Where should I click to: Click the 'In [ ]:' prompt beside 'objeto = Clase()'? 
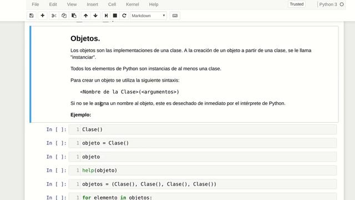point(57,143)
